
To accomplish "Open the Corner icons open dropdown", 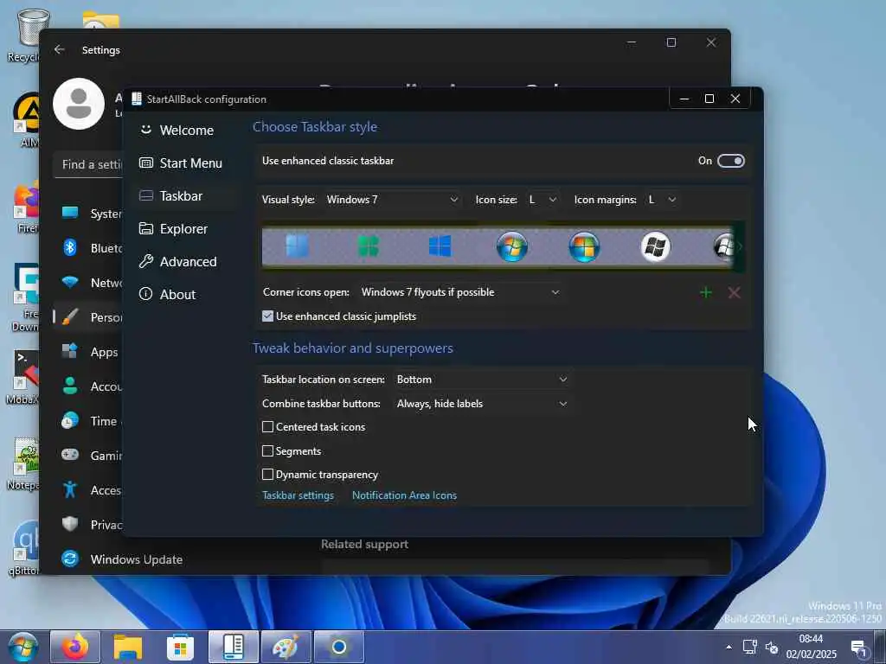I will click(460, 292).
